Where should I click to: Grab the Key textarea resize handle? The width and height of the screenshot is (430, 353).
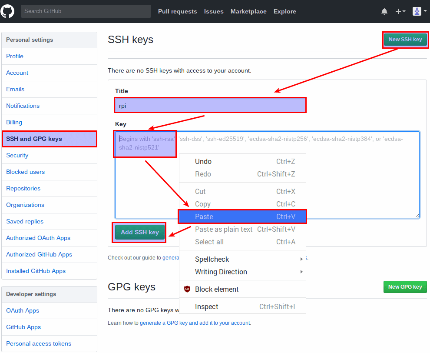417,216
